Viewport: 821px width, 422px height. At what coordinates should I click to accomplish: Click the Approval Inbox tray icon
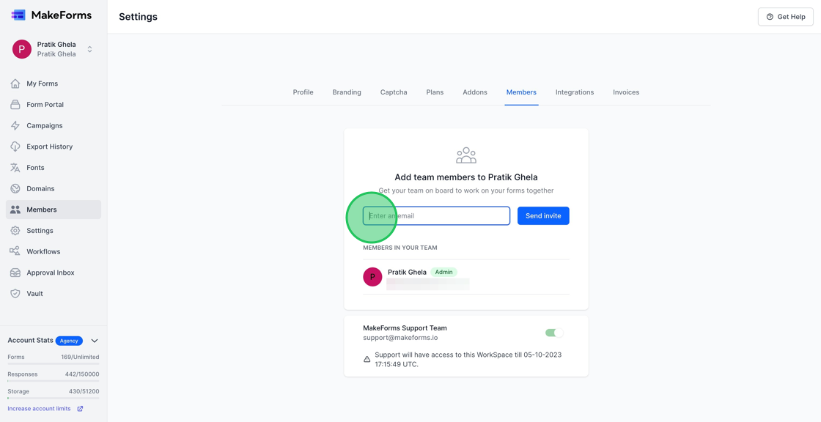(x=15, y=273)
